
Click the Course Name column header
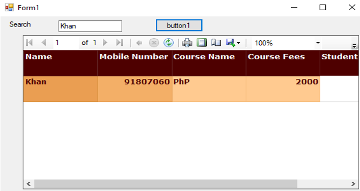click(x=209, y=63)
